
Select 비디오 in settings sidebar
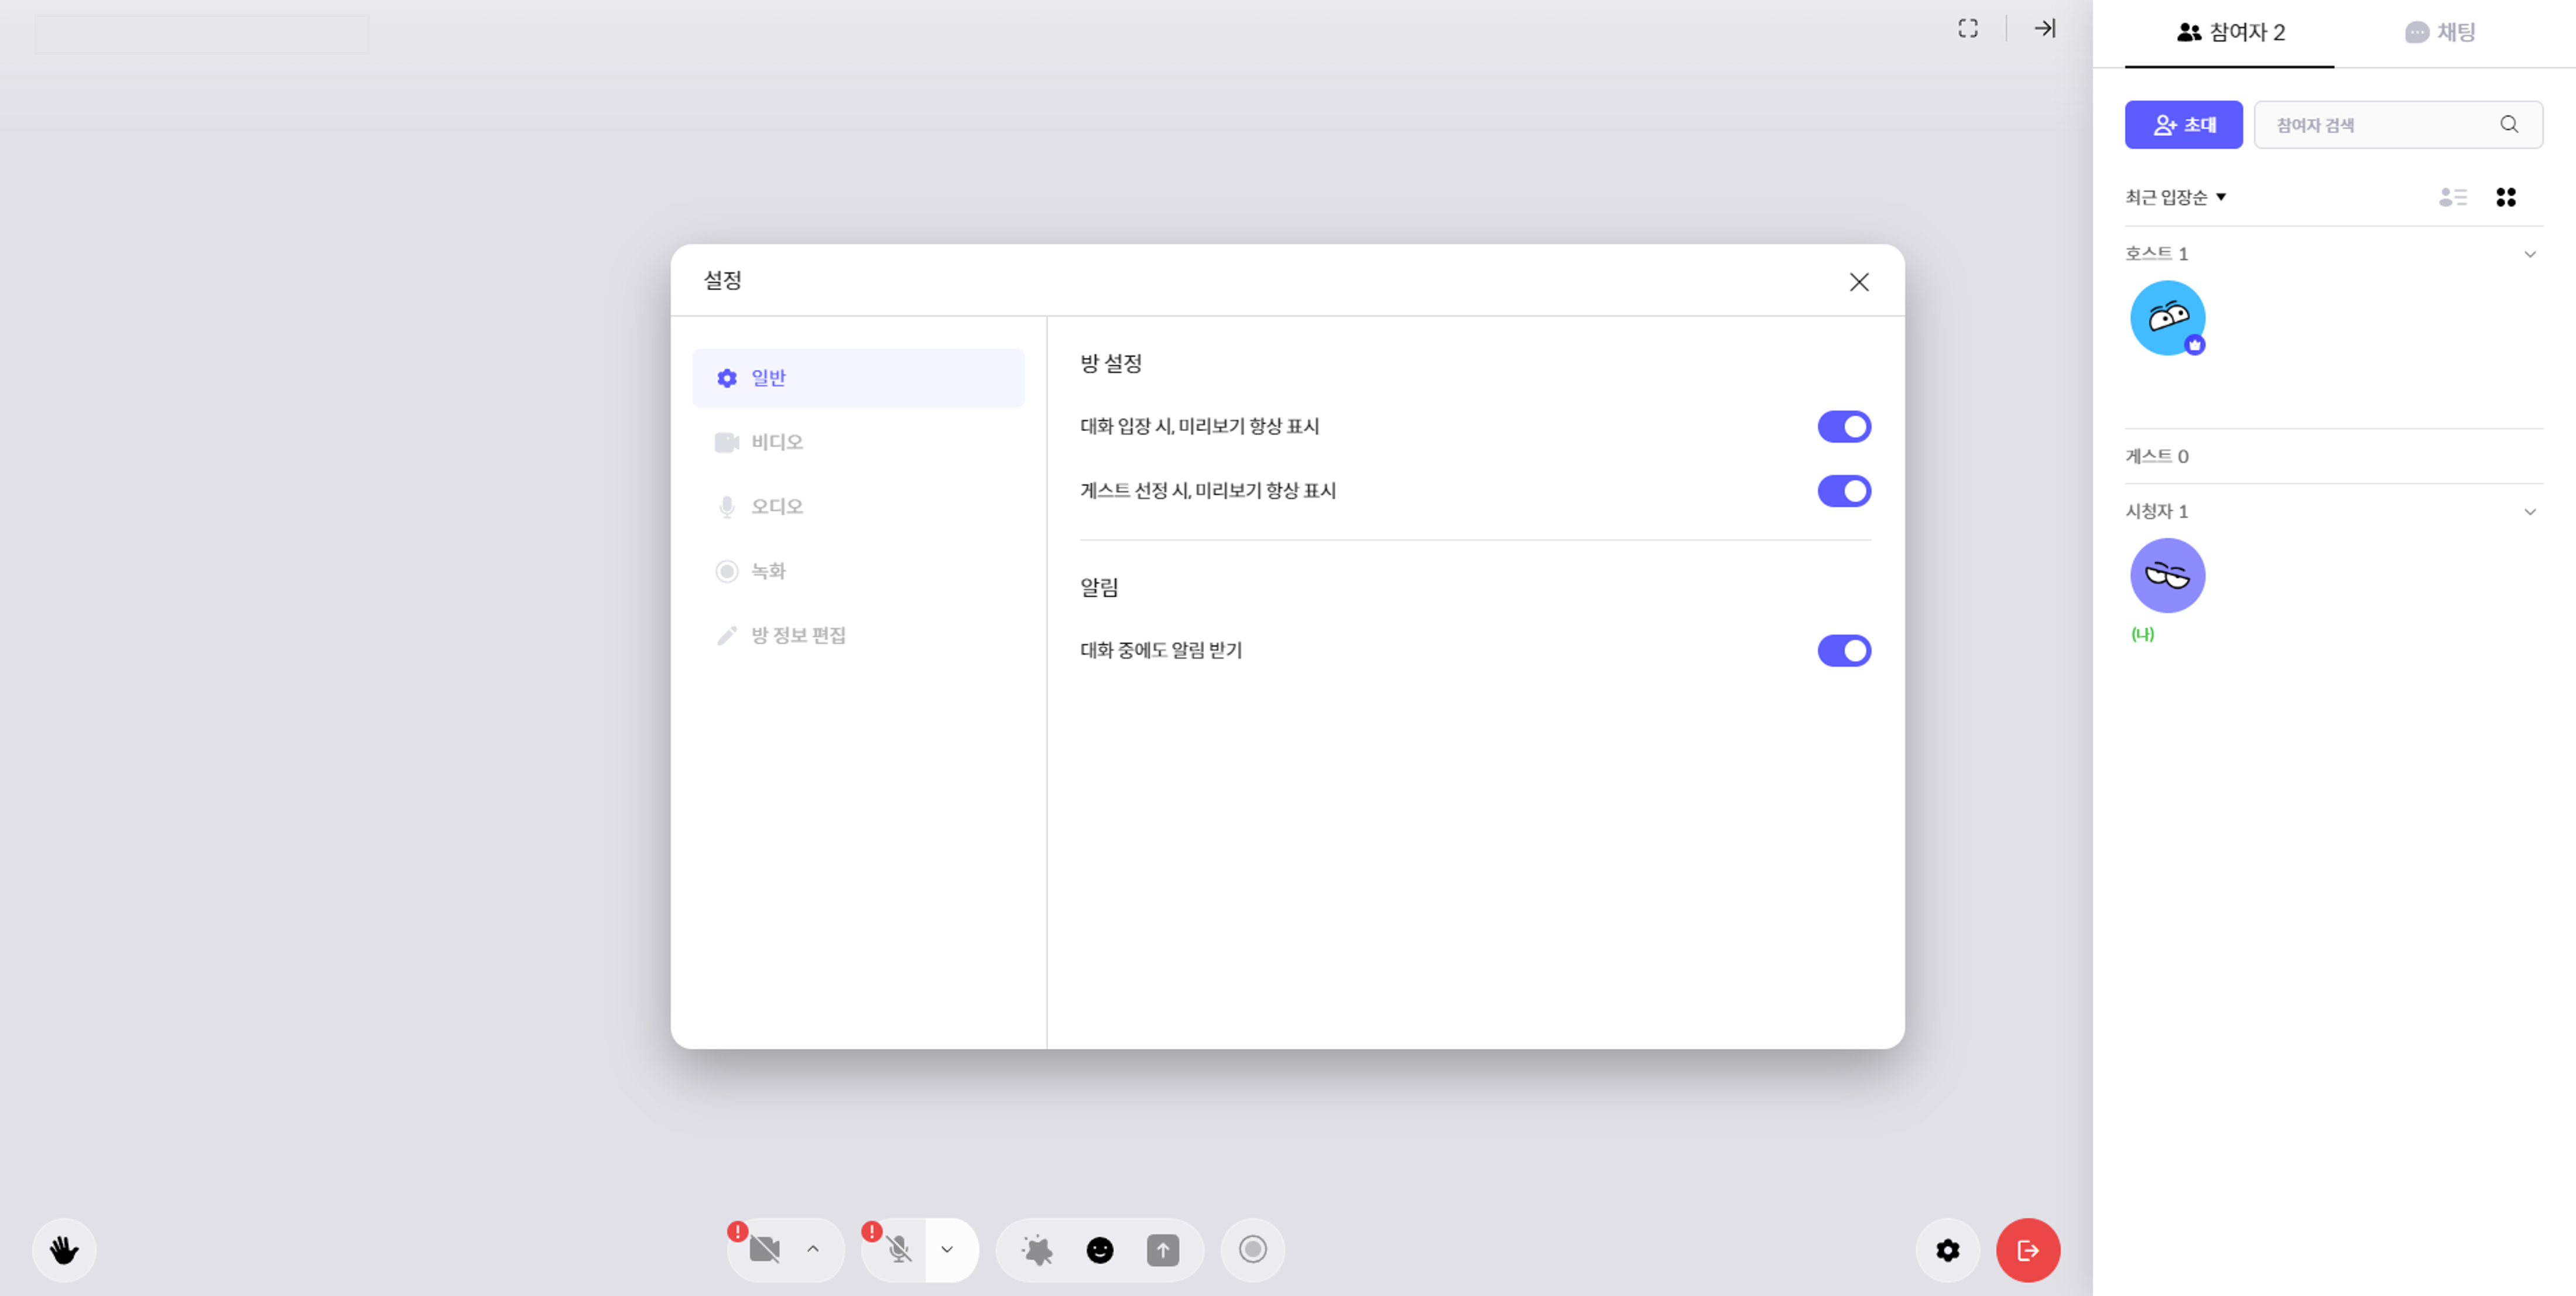coord(777,442)
